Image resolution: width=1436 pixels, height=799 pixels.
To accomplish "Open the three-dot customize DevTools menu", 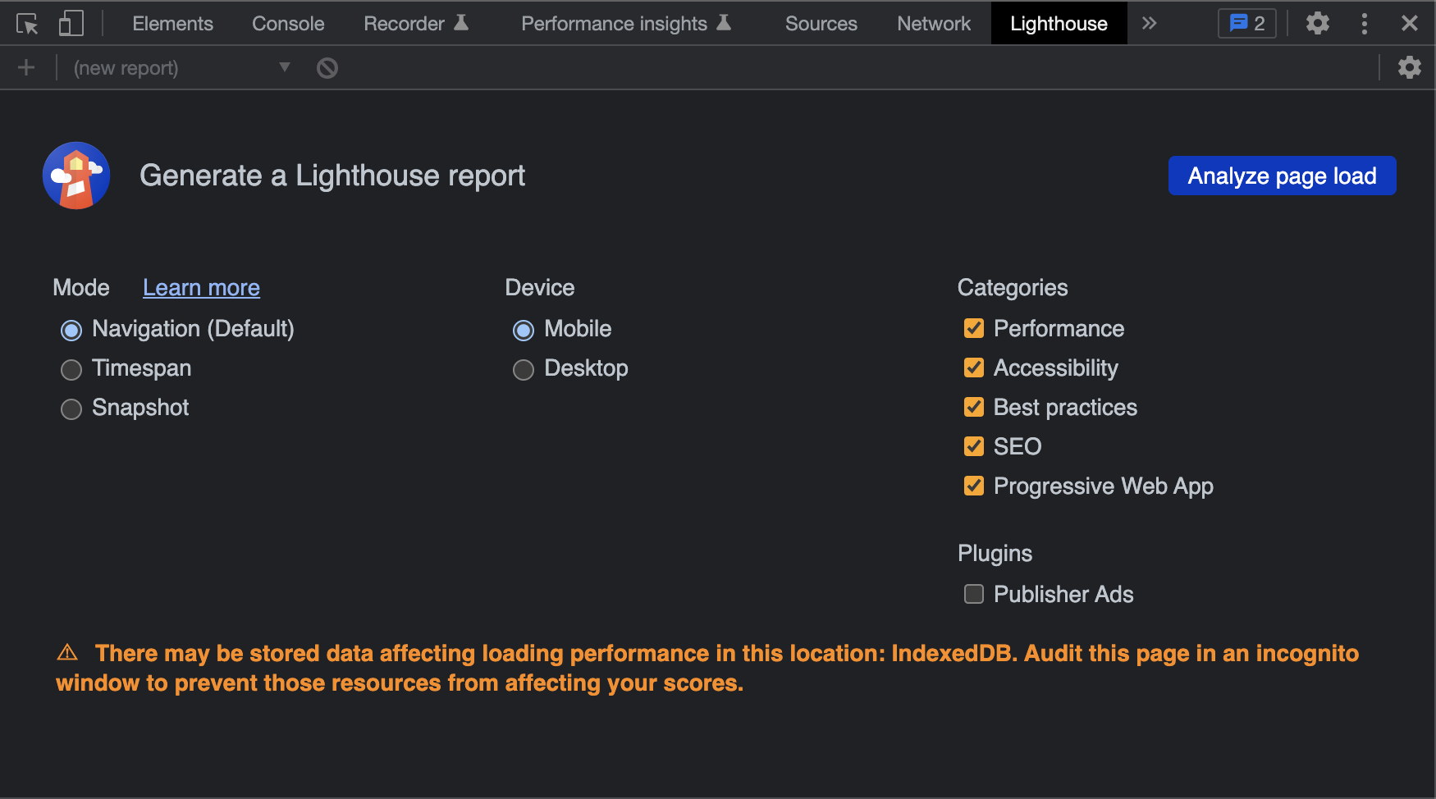I will point(1364,24).
